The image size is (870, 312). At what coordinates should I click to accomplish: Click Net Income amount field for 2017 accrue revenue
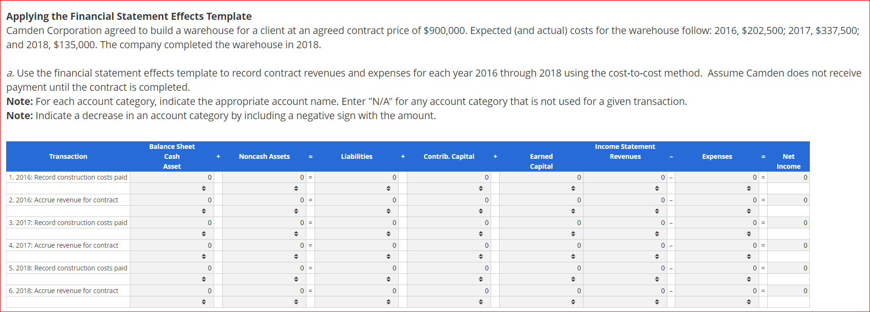[x=789, y=245]
